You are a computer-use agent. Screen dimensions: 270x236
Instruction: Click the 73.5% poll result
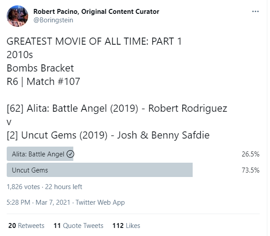point(250,170)
